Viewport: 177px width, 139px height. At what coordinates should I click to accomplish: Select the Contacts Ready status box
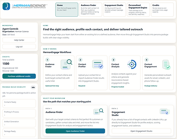tap(19, 103)
